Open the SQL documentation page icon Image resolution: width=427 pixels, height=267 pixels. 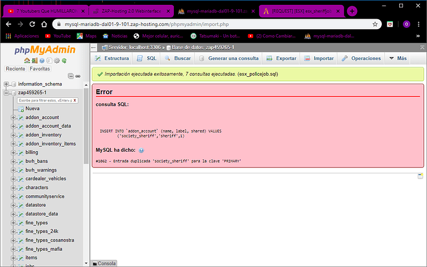pyautogui.click(x=49, y=61)
